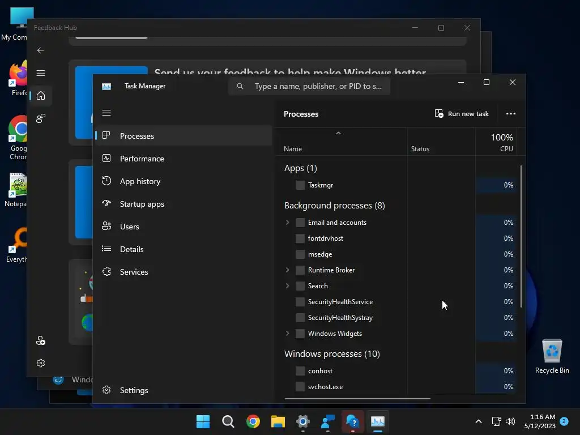Click horizontal scrollbar below process list
The image size is (580, 435).
pyautogui.click(x=357, y=399)
